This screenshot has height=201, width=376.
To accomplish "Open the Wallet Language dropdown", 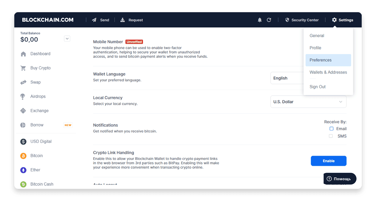I will coord(287,78).
